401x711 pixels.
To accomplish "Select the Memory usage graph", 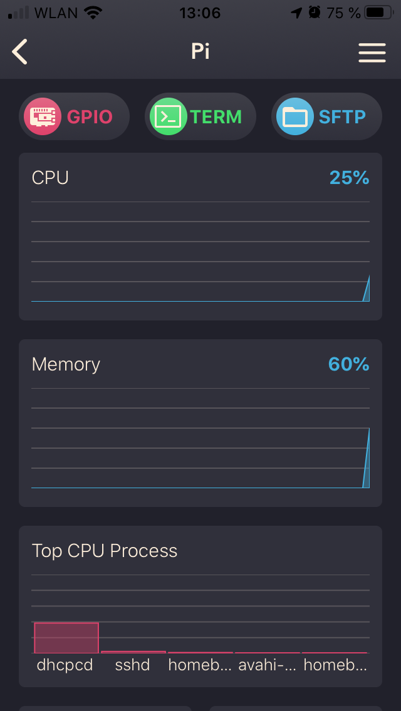I will coord(200,438).
